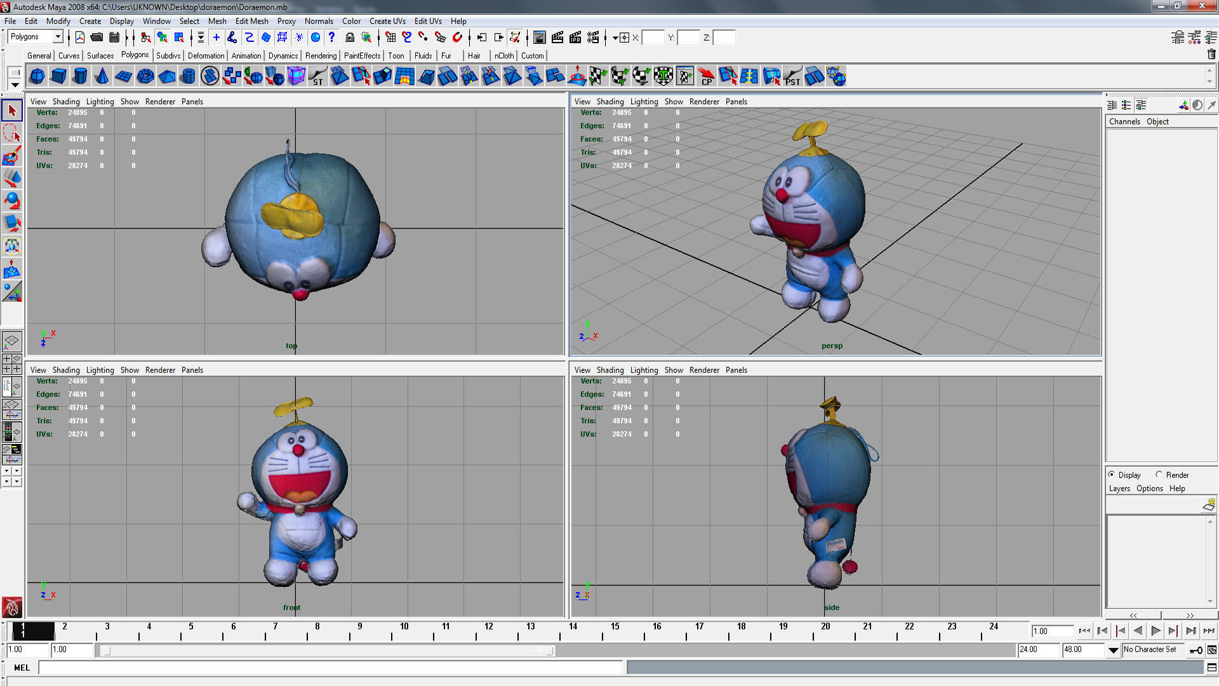Open Options menu in Layer Editor
Screen dimensions: 1219x686
[1150, 489]
